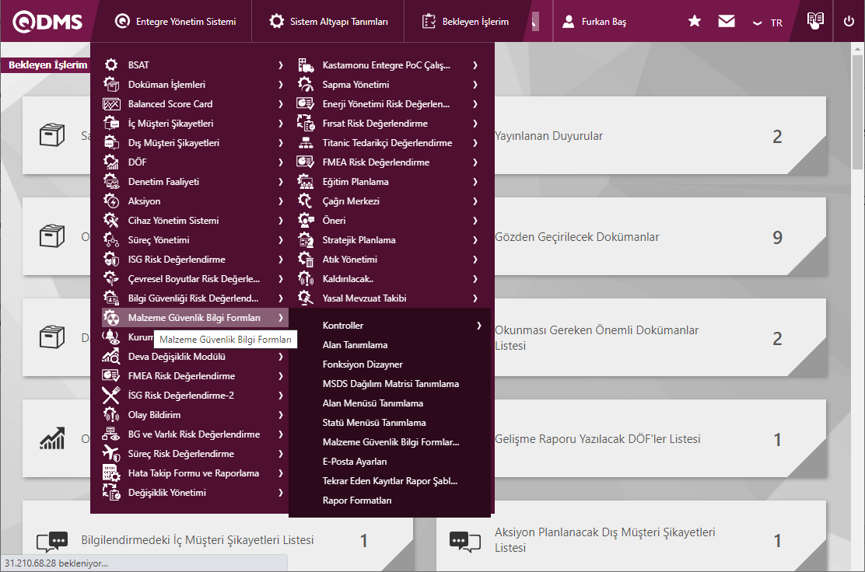Click the Balanced Score Card icon
The height and width of the screenshot is (572, 865).
[111, 104]
